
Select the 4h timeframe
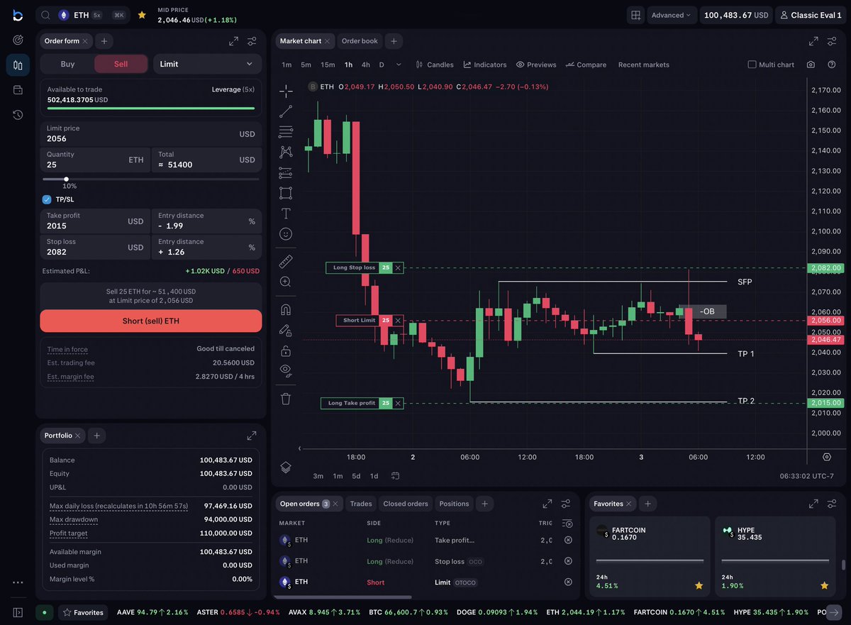(x=366, y=65)
